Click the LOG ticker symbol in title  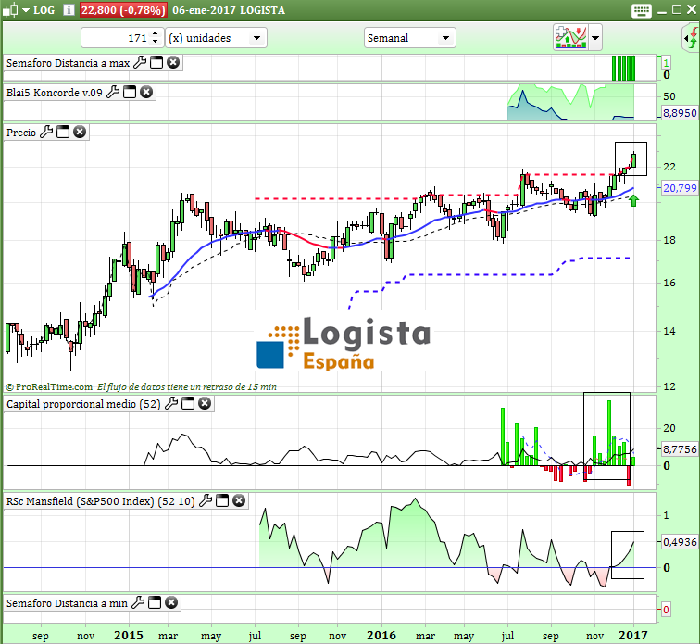pos(44,10)
